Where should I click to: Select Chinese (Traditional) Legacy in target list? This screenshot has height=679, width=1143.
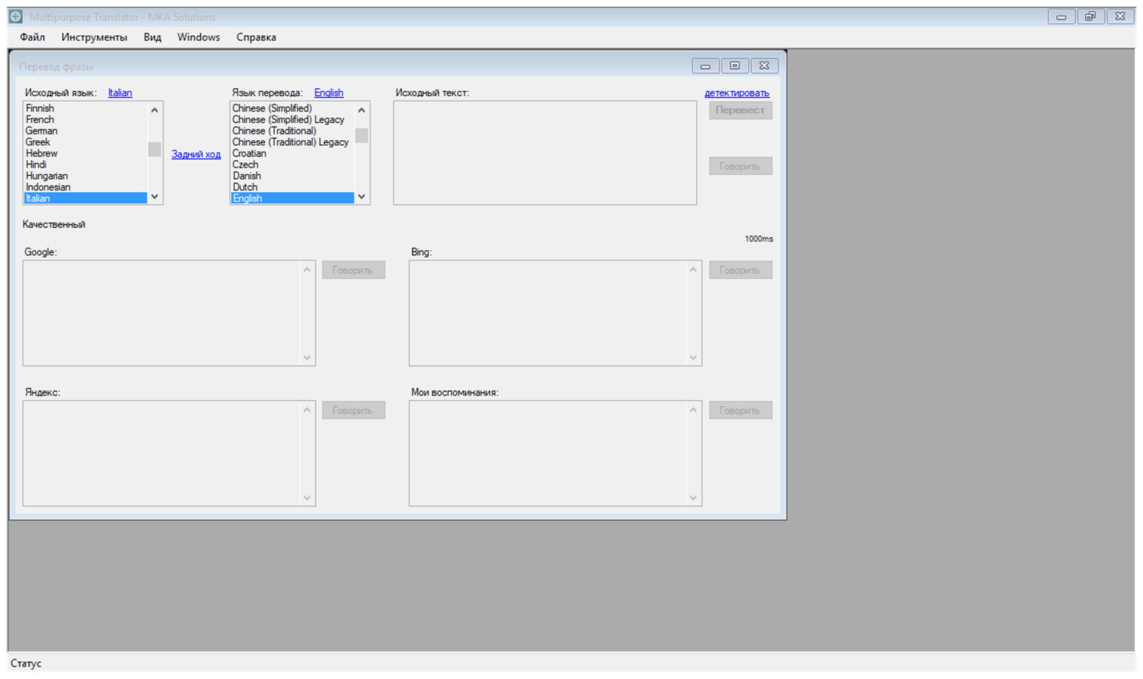point(292,142)
